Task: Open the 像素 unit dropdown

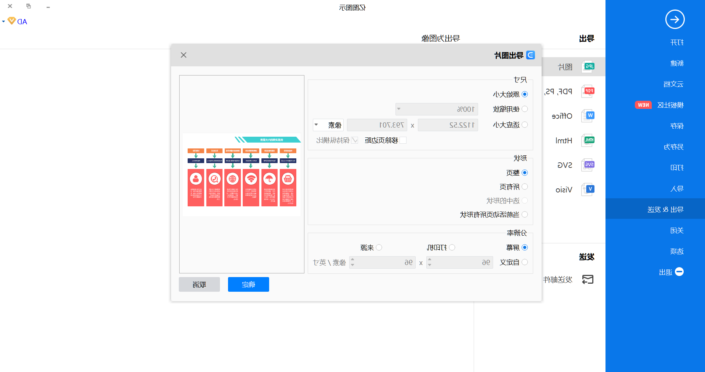Action: (328, 125)
